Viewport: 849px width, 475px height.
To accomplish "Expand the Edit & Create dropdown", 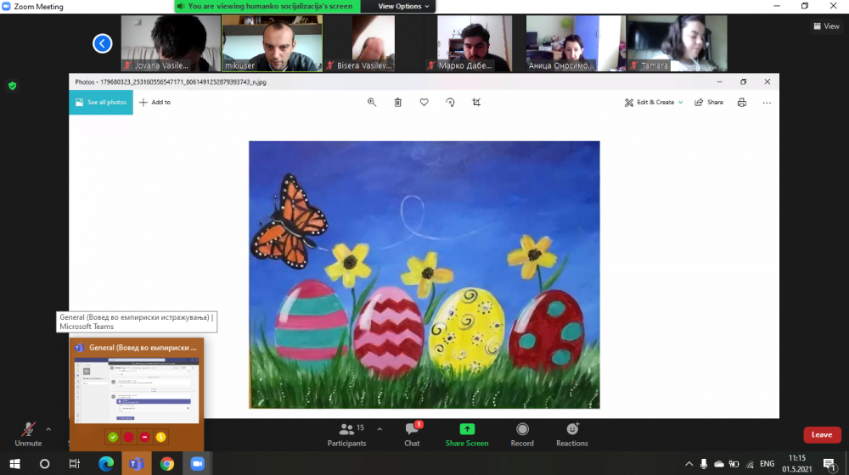I will (654, 102).
